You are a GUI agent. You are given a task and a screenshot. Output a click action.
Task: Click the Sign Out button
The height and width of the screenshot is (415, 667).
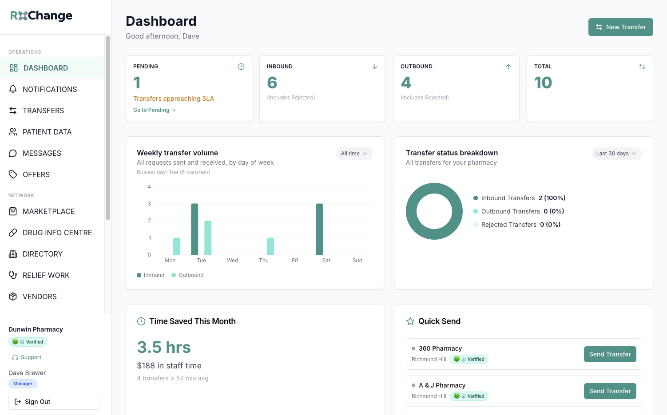(54, 402)
